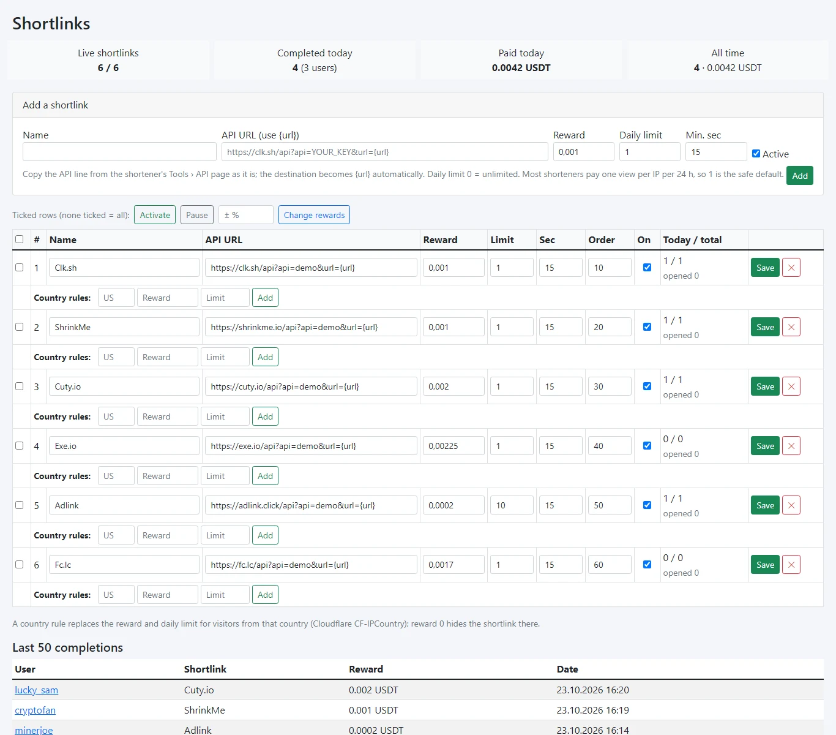Open the lucky_sam user link
The image size is (836, 735).
[x=36, y=690]
